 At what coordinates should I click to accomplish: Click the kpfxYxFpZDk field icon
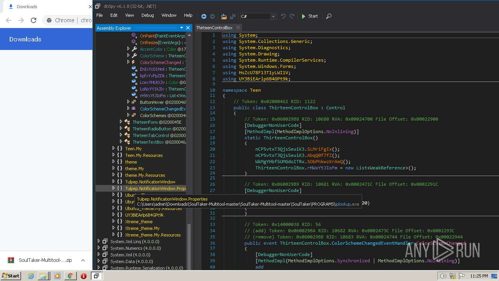(x=134, y=76)
